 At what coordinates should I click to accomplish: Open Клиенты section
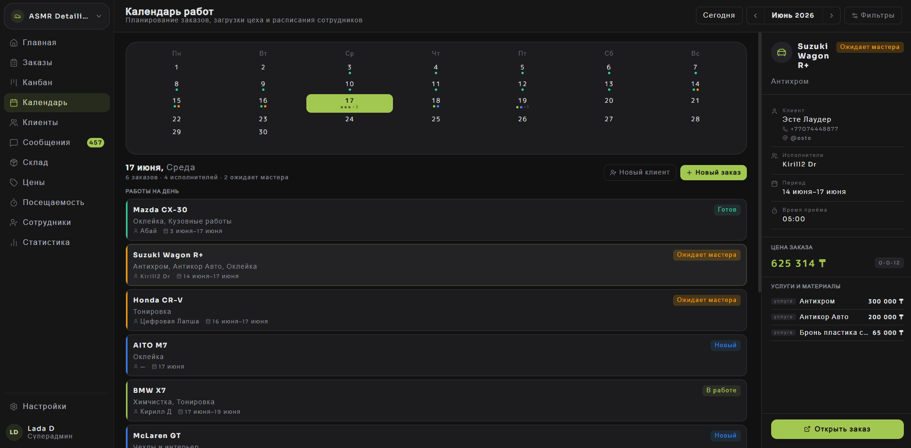[57, 123]
